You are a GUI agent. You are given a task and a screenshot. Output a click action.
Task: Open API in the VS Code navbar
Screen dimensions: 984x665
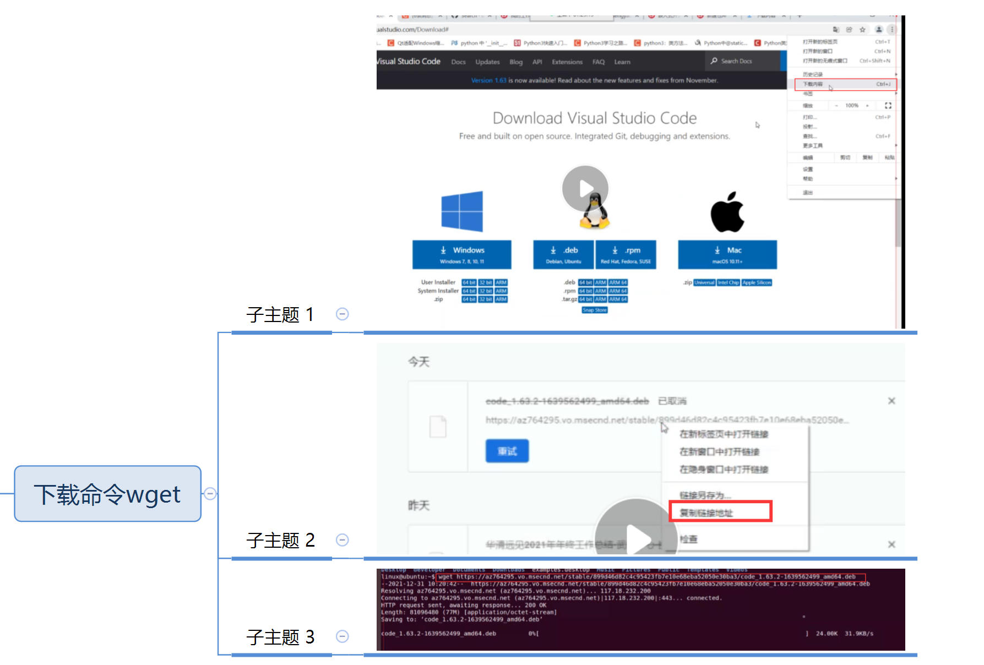pyautogui.click(x=537, y=62)
